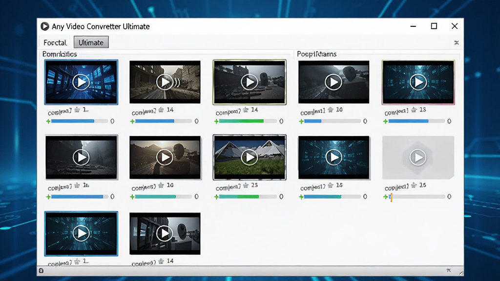This screenshot has width=500, height=281.
Task: Select the blue-bordered tunnel thumbnail in the last row
Action: (x=81, y=234)
